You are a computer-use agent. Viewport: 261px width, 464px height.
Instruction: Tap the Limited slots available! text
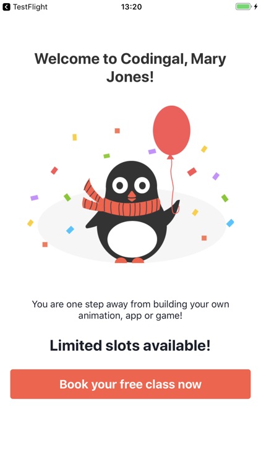click(x=130, y=345)
